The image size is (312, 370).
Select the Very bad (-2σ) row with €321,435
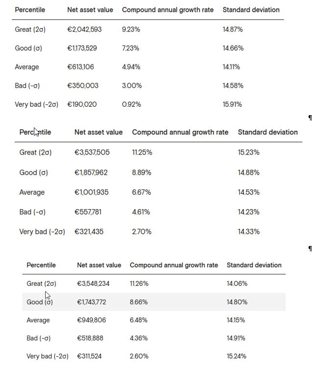158,232
